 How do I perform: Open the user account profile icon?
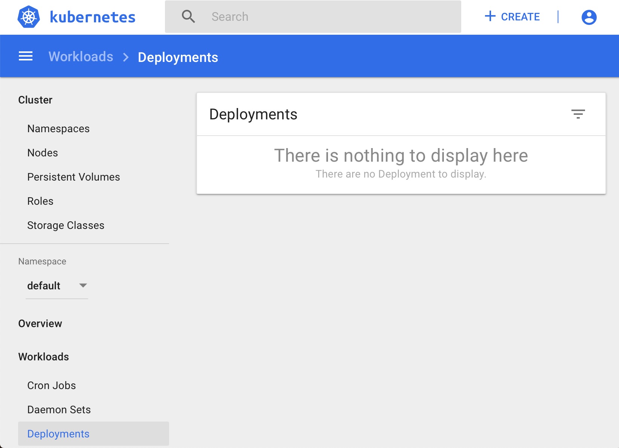(589, 17)
